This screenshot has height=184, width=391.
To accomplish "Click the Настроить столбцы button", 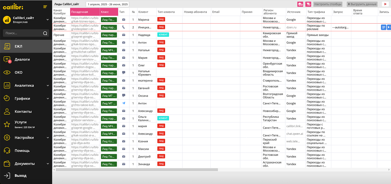I will 328,4.
